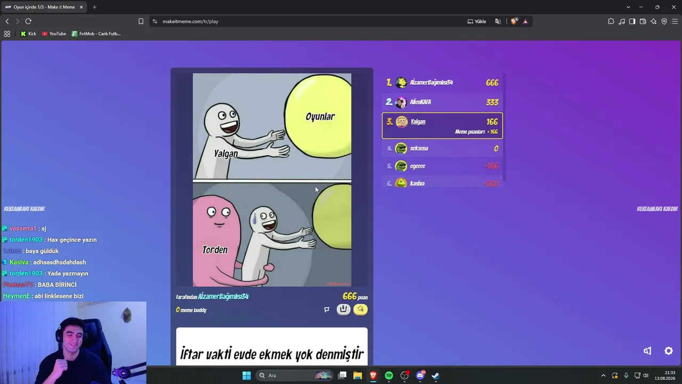Click the leaderboard scrollbar
682x384 pixels.
click(504, 128)
